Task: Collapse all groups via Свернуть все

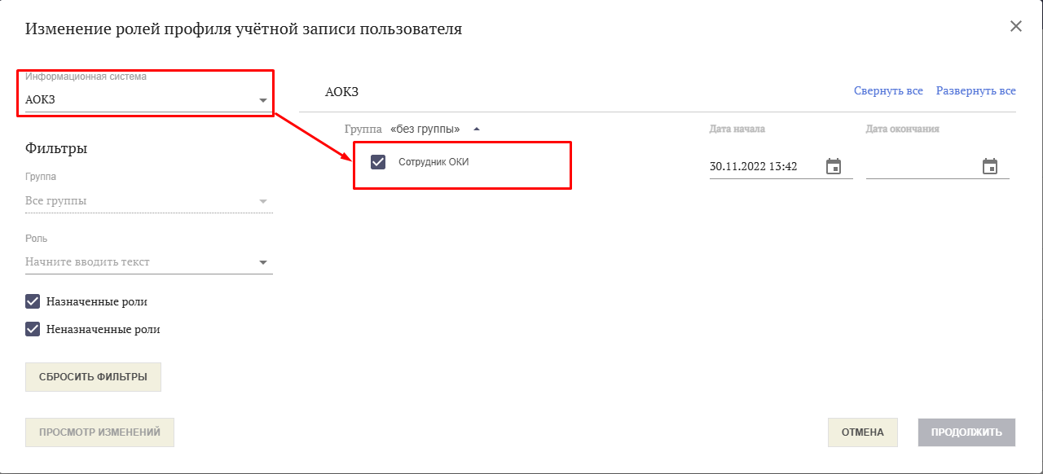Action: point(888,90)
